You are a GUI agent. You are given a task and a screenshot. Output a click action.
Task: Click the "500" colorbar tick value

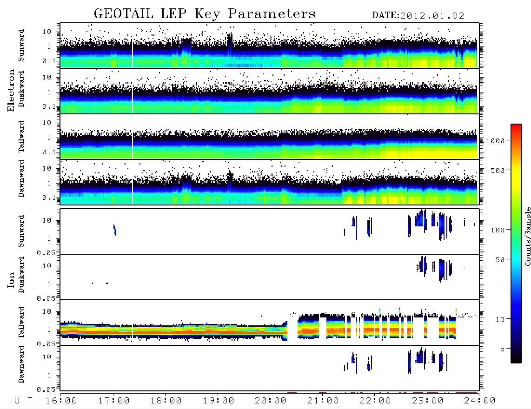pos(498,171)
